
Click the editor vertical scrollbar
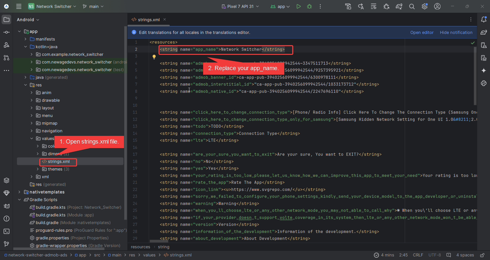475,76
